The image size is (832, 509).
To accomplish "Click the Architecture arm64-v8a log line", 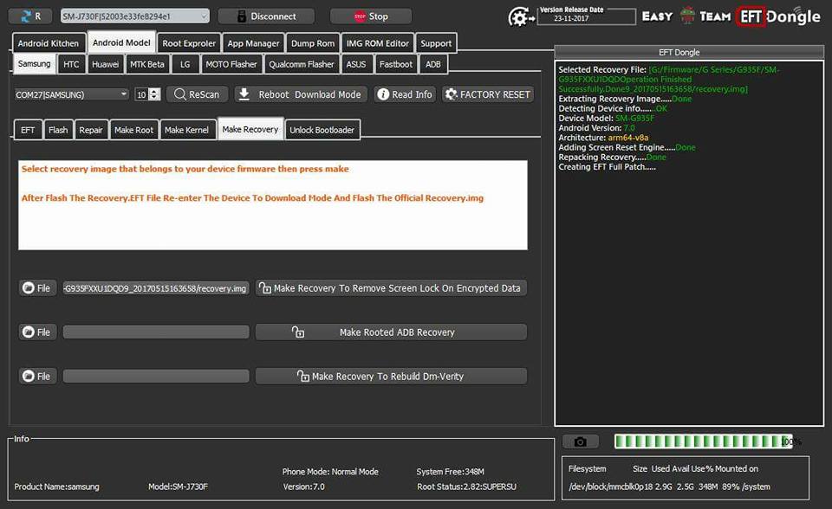I will coord(603,138).
